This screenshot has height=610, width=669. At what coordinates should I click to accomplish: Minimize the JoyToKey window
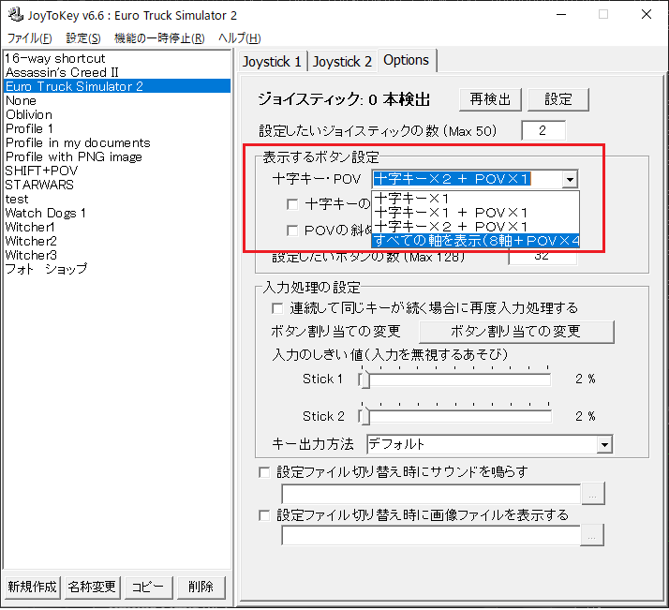pos(561,15)
